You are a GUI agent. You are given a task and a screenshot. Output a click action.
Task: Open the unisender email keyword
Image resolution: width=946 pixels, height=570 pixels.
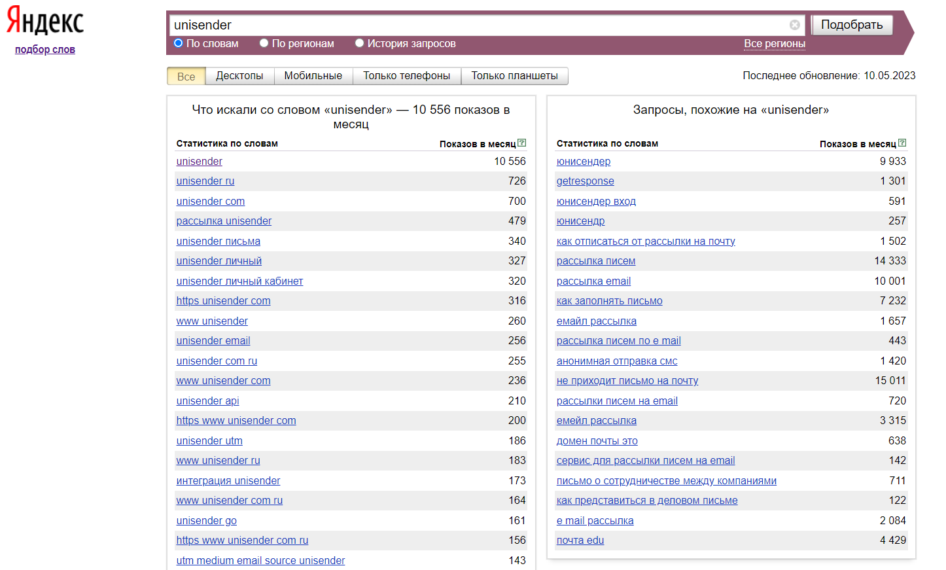coord(213,341)
